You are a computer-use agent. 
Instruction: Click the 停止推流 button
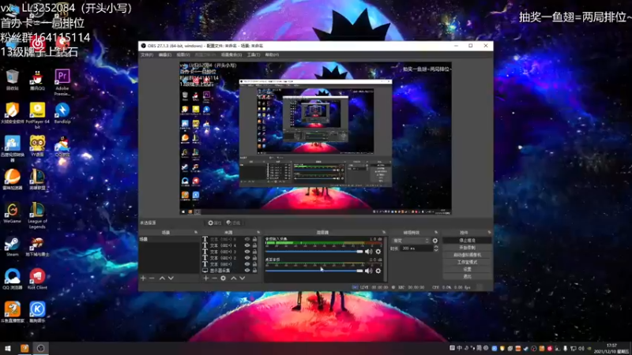pos(467,241)
